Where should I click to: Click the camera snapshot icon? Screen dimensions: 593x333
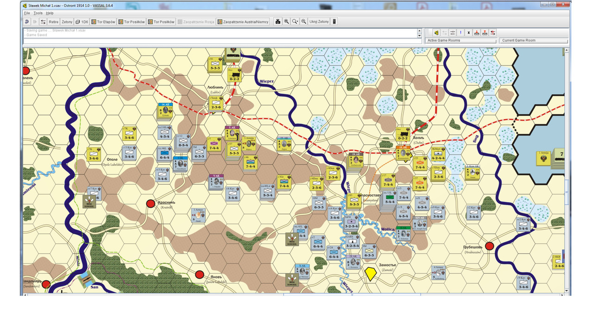(278, 22)
